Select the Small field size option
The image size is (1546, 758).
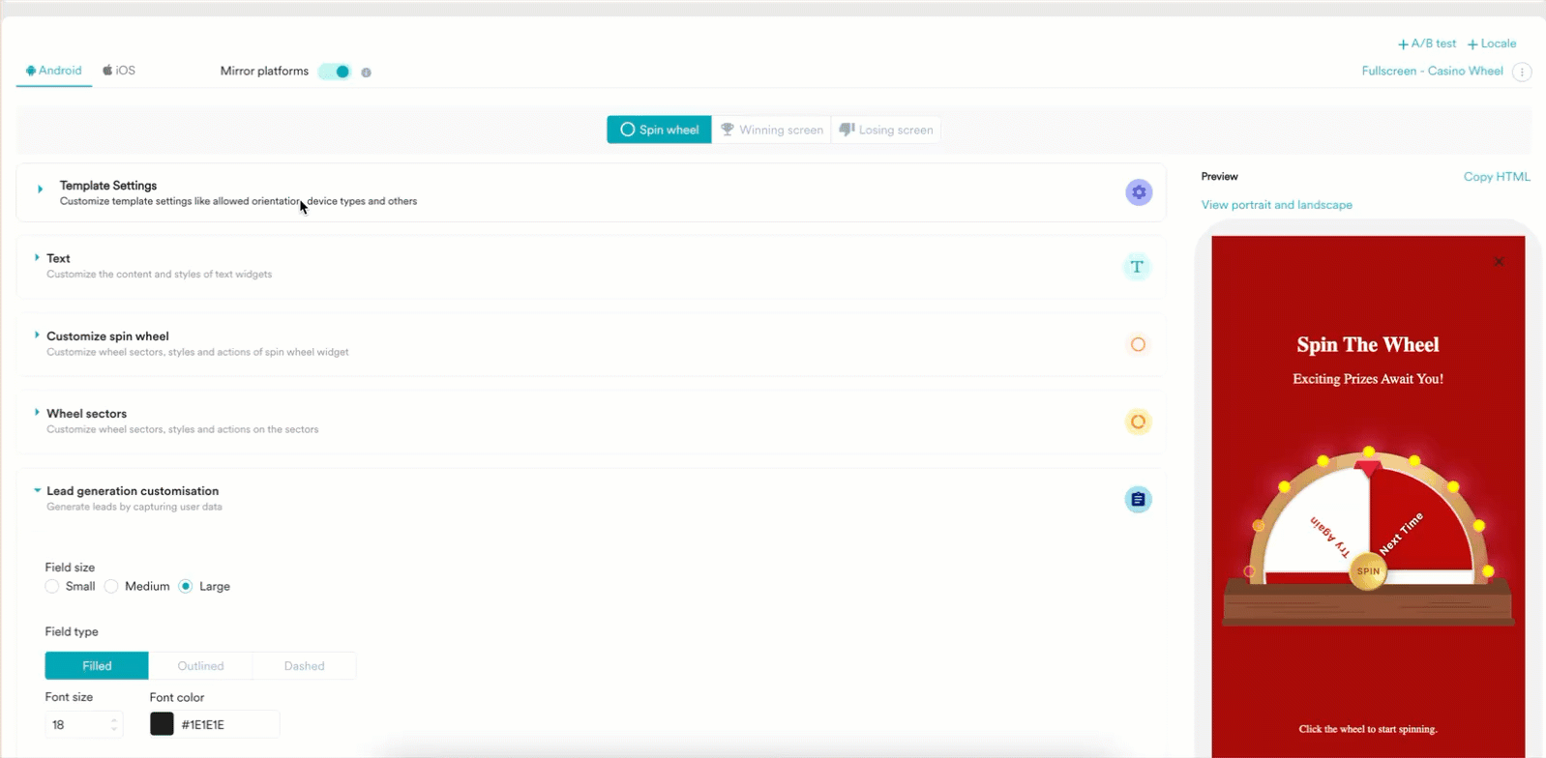pos(52,587)
